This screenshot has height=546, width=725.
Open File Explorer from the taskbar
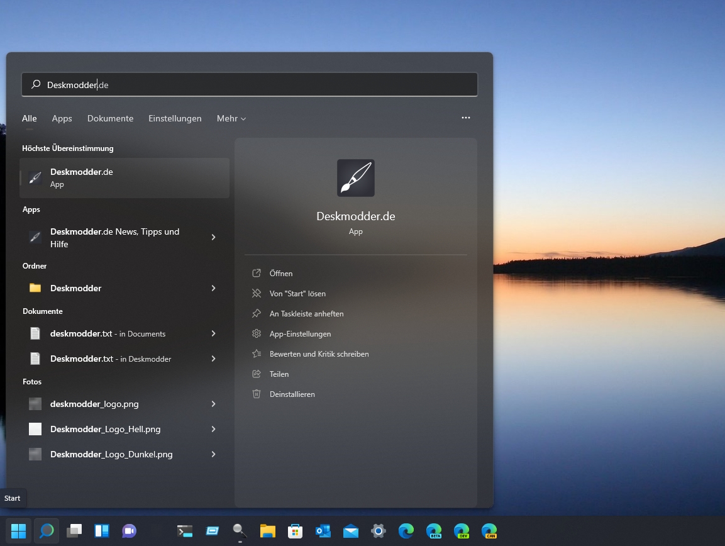click(268, 531)
